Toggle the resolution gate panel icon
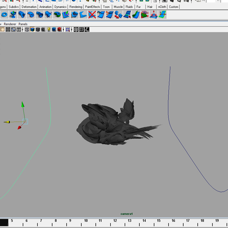228x228 pixels. (x=19, y=29)
